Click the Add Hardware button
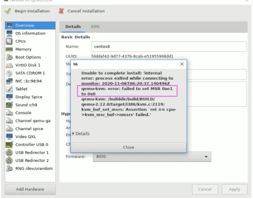This screenshot has width=253, height=199. [x=30, y=189]
